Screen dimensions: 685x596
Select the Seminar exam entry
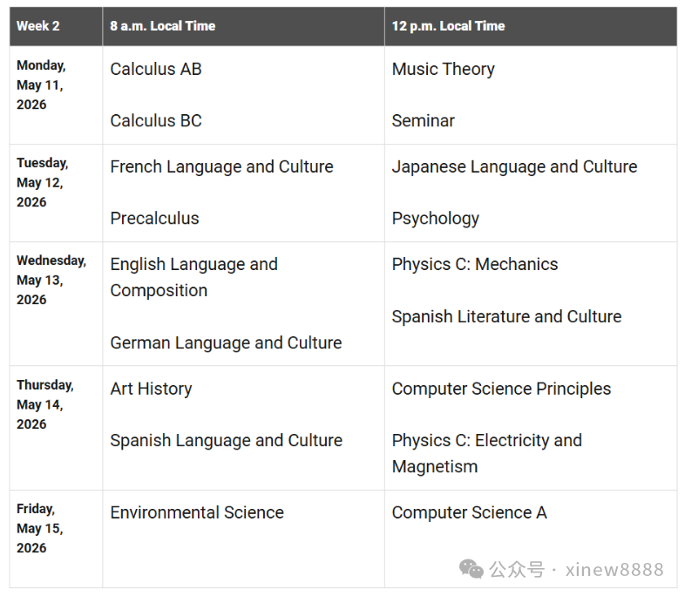(x=423, y=121)
